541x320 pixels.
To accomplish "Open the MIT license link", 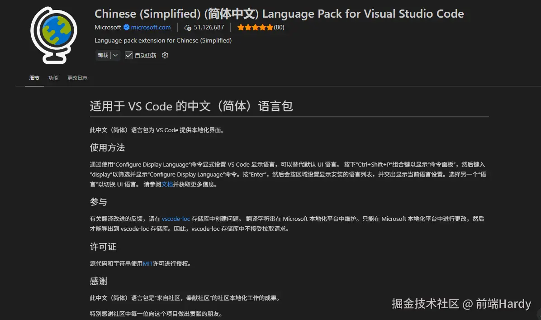I will tap(147, 264).
